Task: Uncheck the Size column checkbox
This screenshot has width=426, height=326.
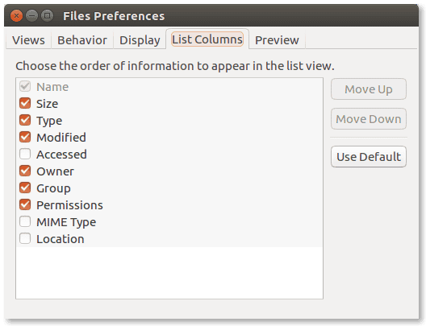Action: pyautogui.click(x=25, y=103)
